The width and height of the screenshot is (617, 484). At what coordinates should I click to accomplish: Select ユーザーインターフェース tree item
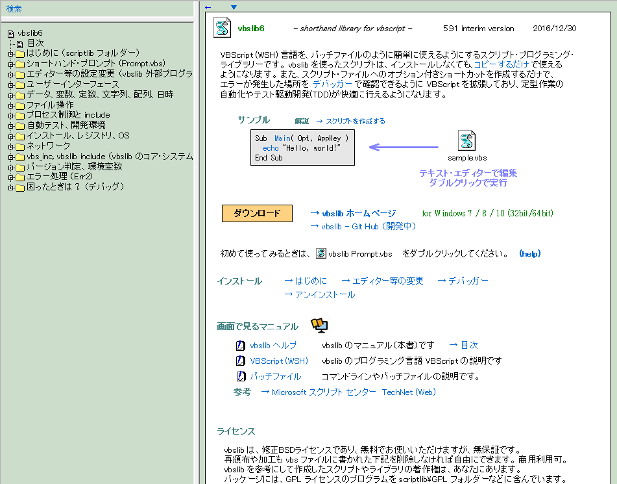click(73, 84)
